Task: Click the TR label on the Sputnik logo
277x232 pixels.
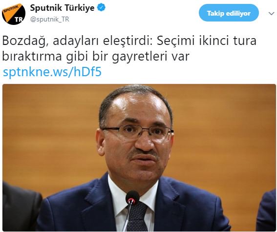Action: click(18, 20)
